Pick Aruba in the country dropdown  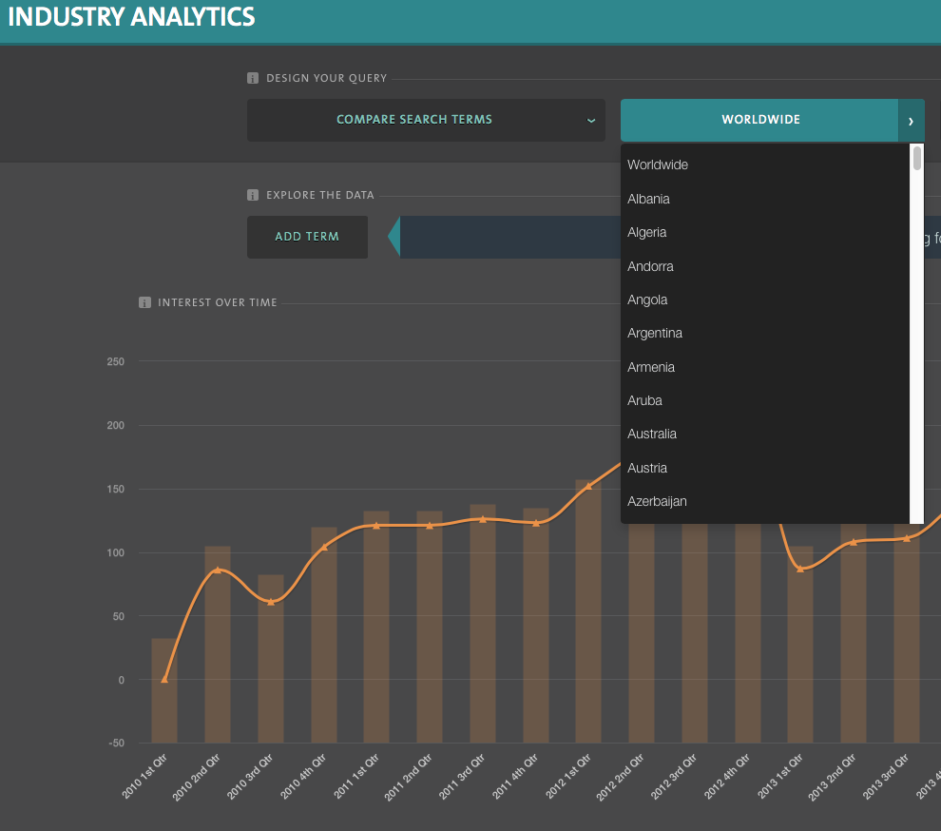(644, 400)
